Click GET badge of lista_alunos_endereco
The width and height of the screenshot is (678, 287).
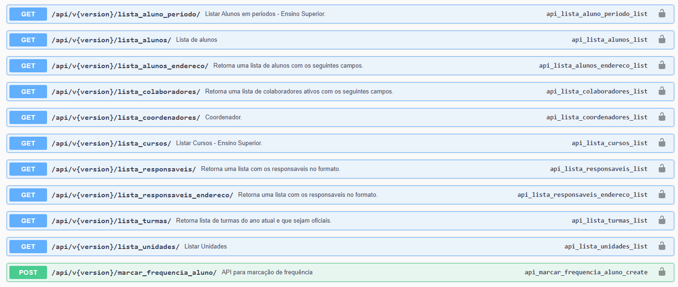coord(28,66)
